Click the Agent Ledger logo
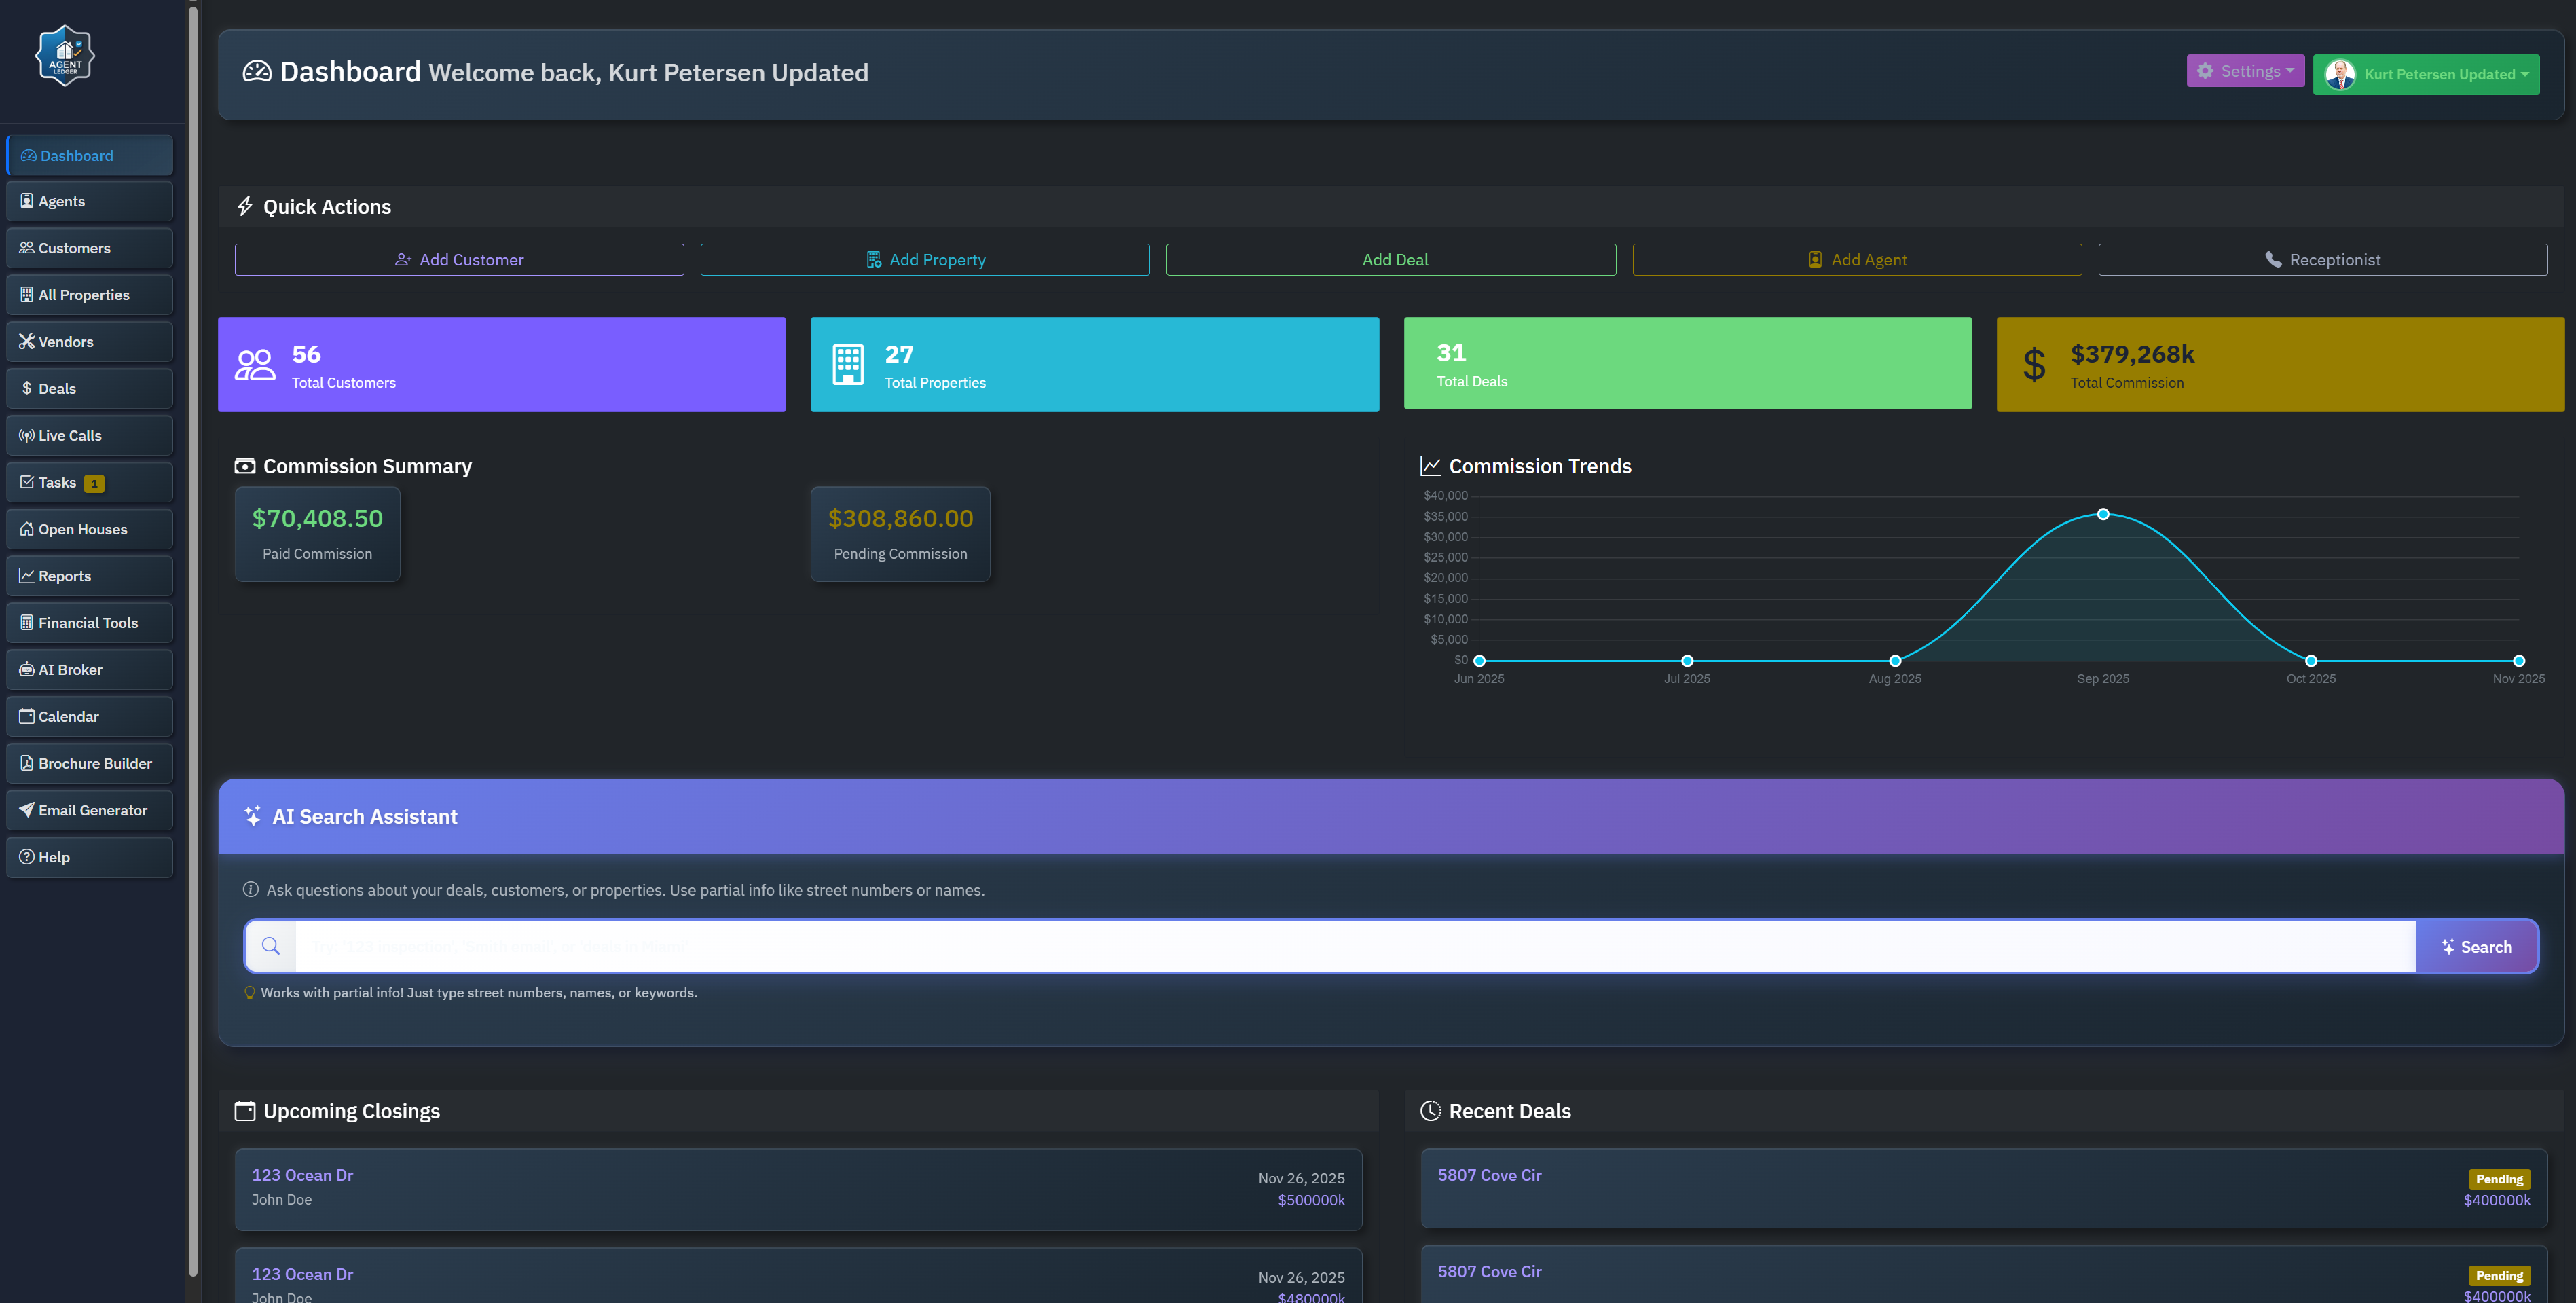The width and height of the screenshot is (2576, 1303). tap(64, 55)
